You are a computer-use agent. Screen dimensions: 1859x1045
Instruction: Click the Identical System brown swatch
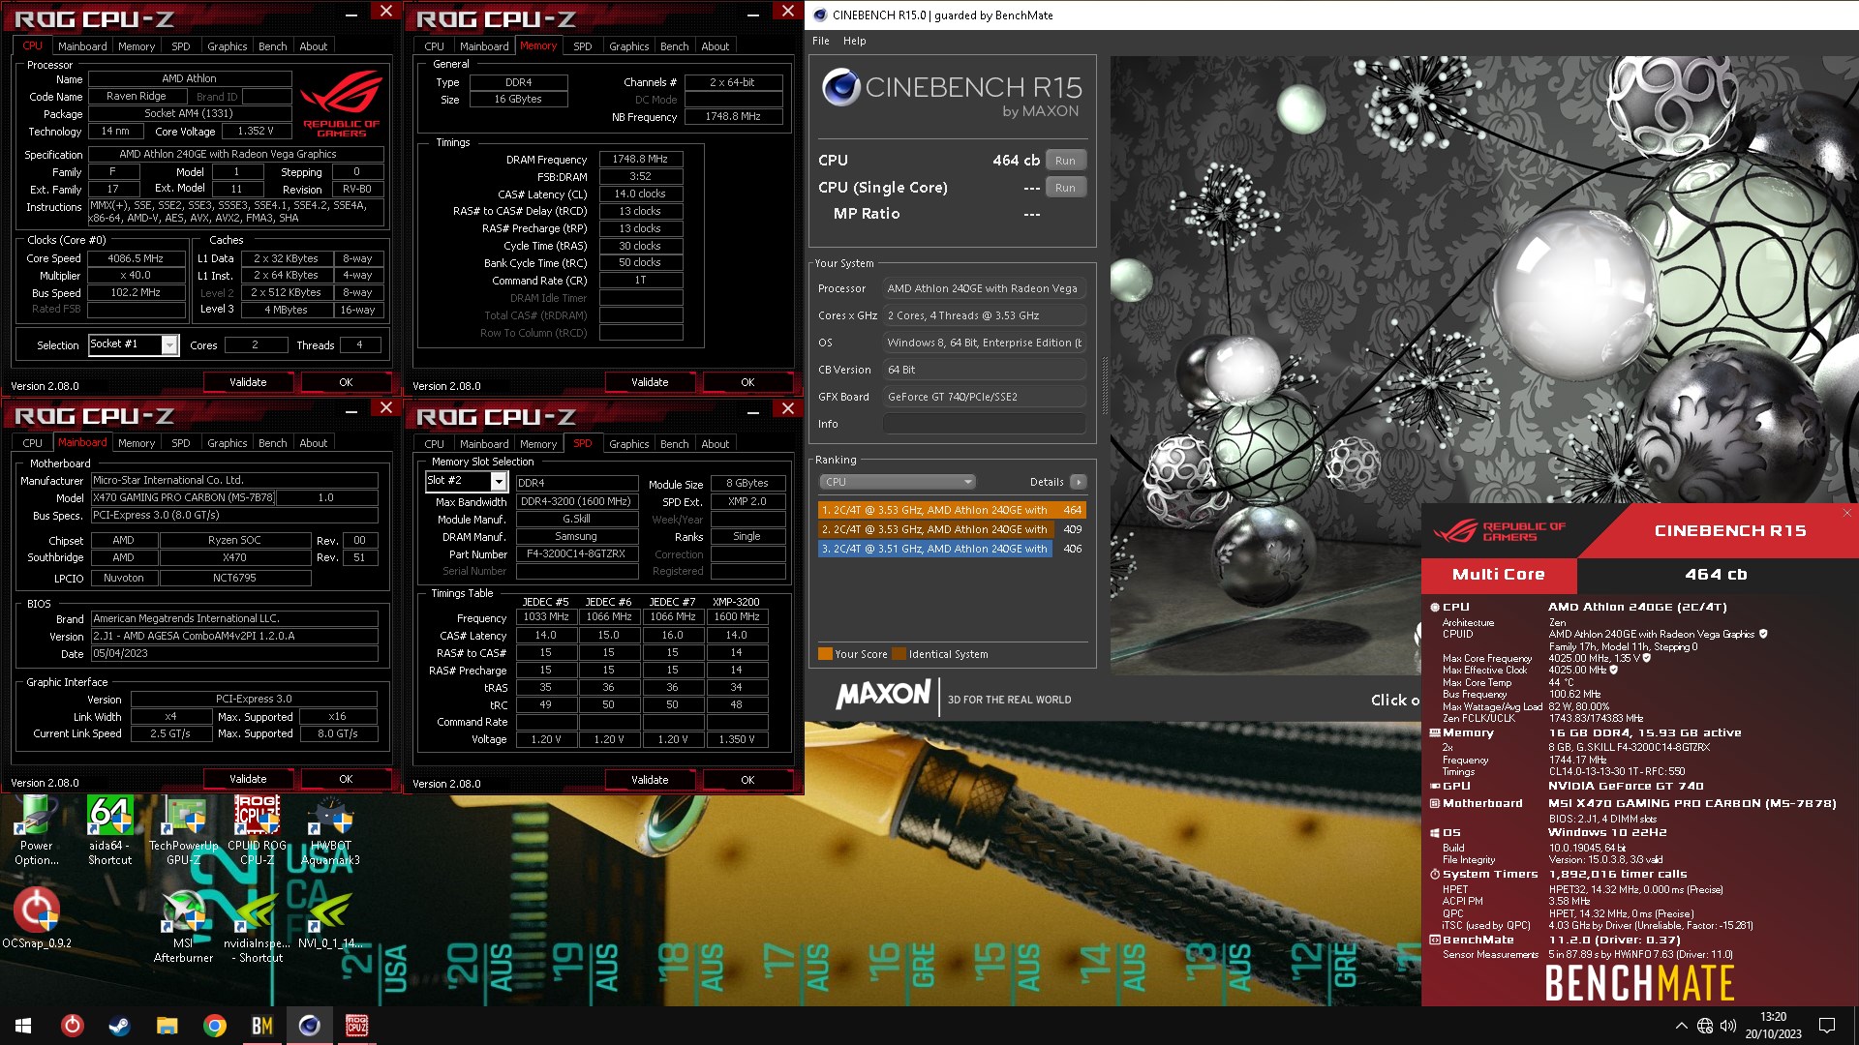899,654
